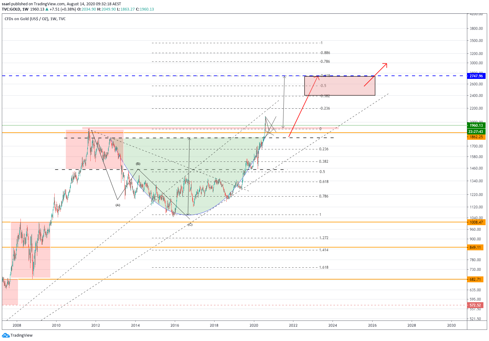Click the 1580.00 price axis tick
Screen dimensions: 489x341
point(476,157)
